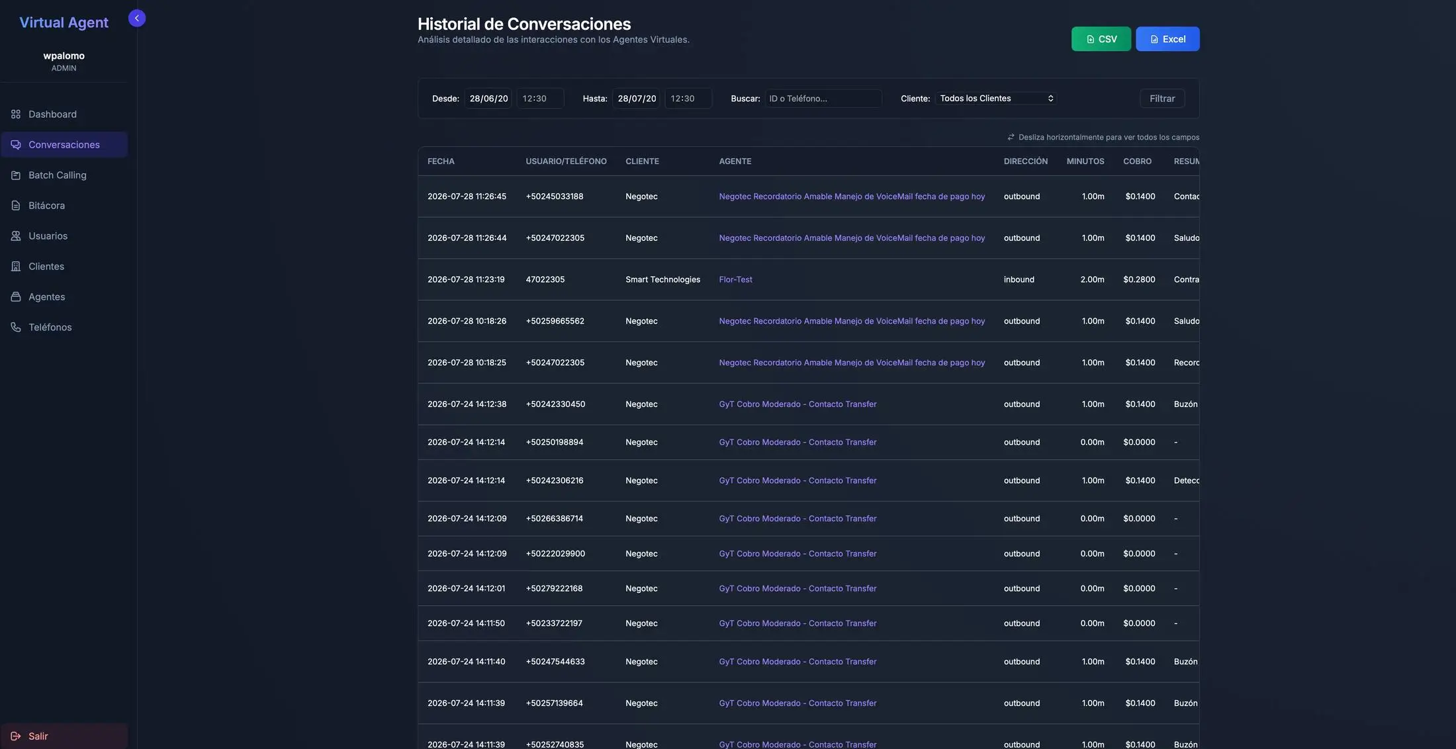Open agent link for +50245033188 row
Viewport: 1456px width, 749px height.
point(852,197)
